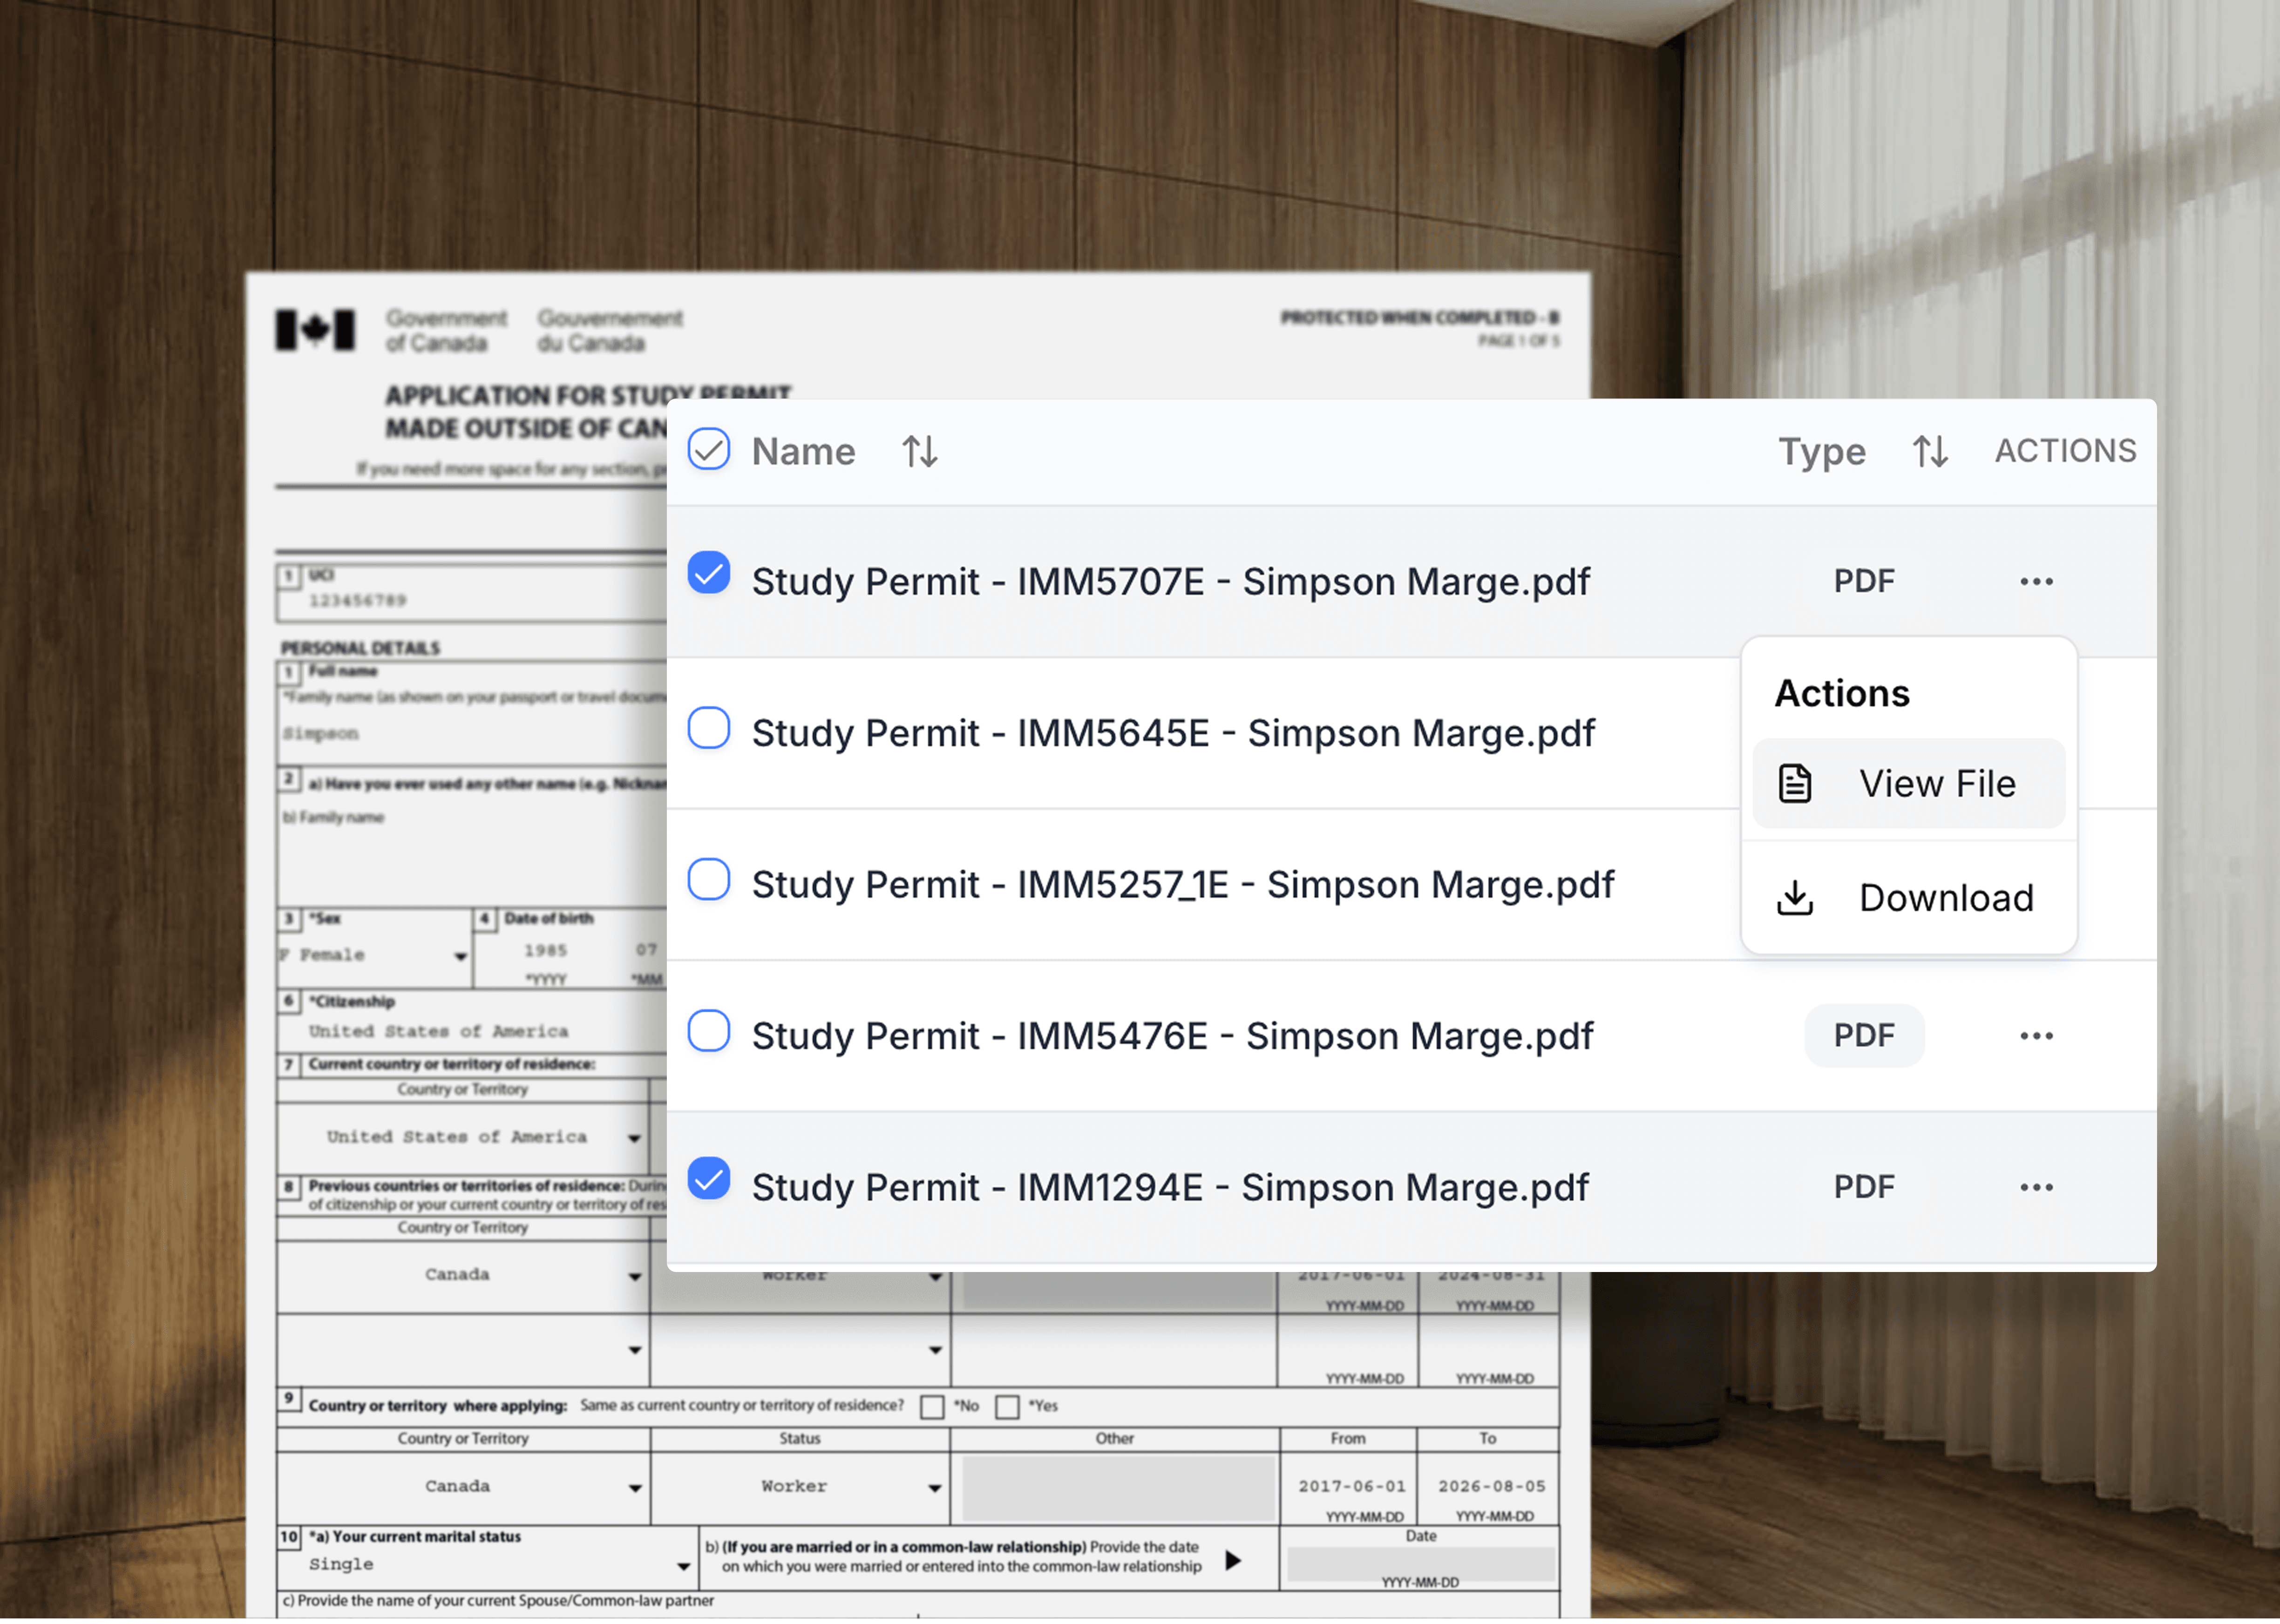2280x1624 pixels.
Task: Select 'Study Permit - IMM5257_1E - Simpson Marge.pdf'
Action: (1183, 885)
